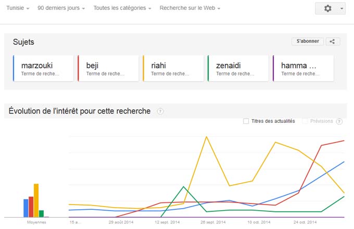Image resolution: width=354 pixels, height=229 pixels.
Task: Click the help icon beside the chart title
Action: pos(160,111)
